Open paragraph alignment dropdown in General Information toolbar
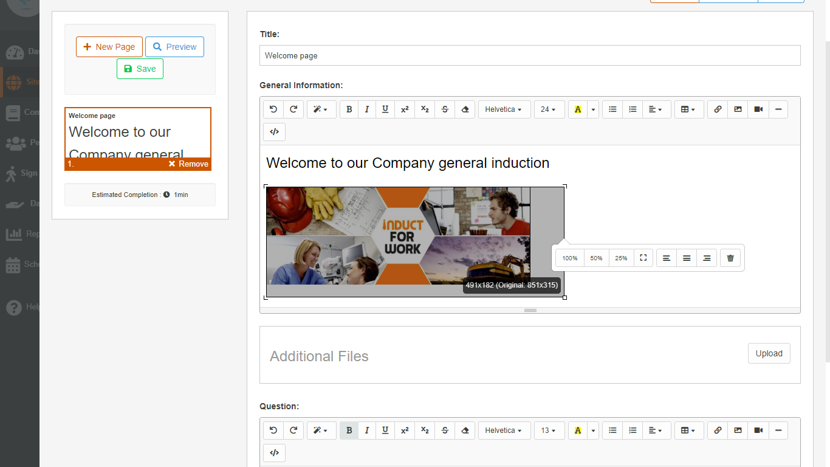Viewport: 830px width, 467px height. 657,109
